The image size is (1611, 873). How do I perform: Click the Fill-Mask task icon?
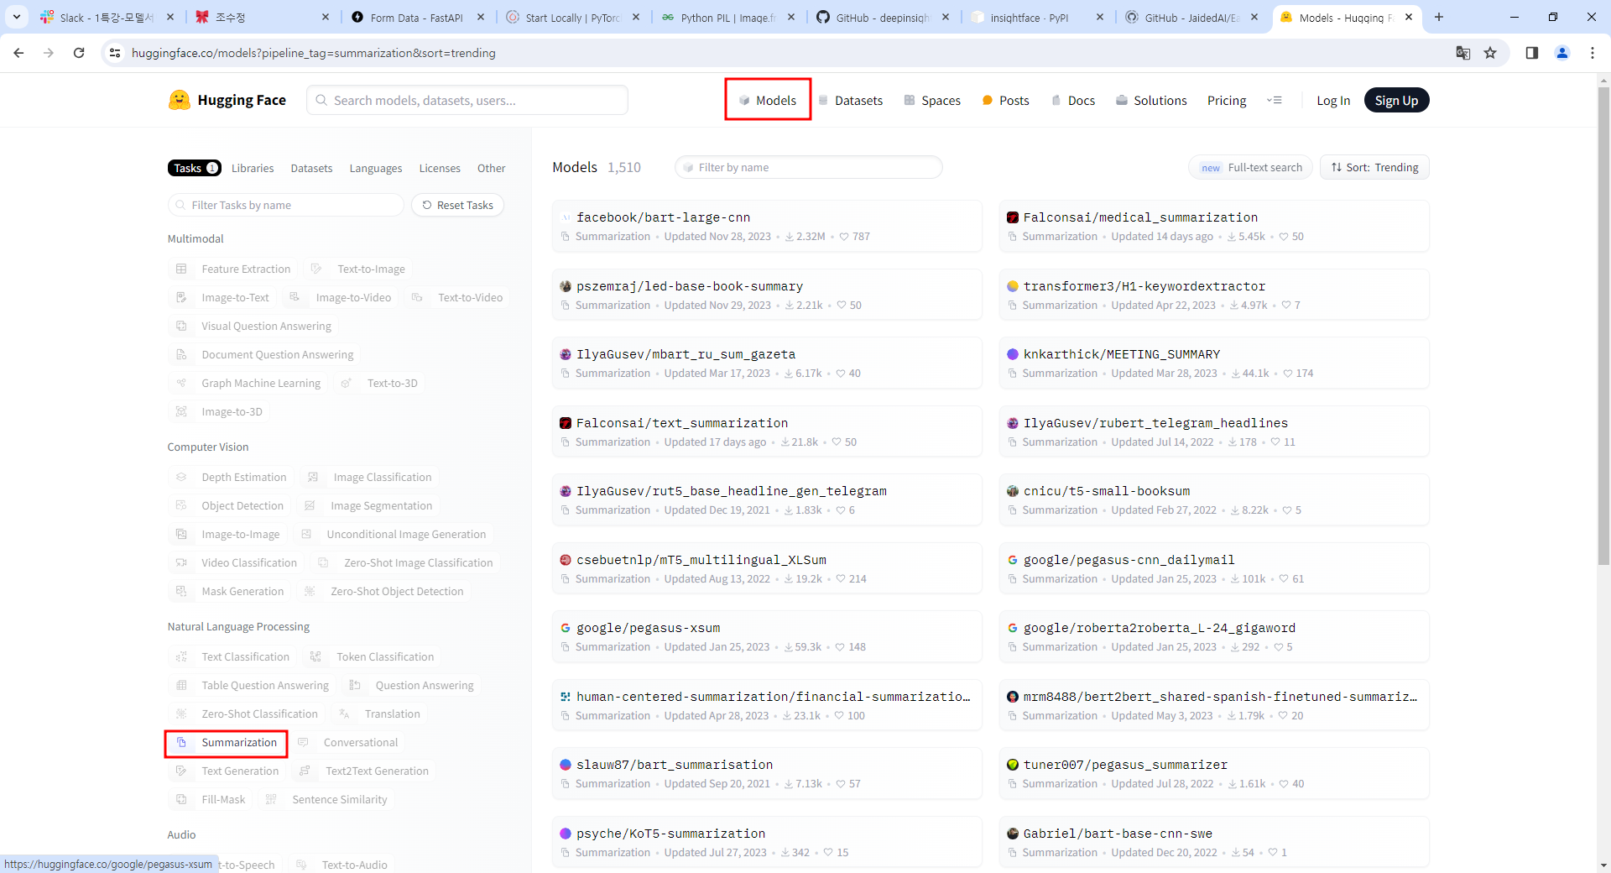[x=181, y=799]
